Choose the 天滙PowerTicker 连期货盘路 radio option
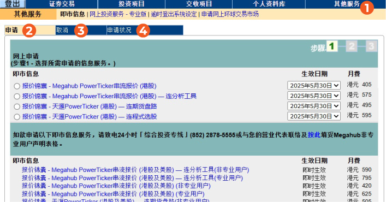Screen dimensions: 386x202 coord(17,106)
